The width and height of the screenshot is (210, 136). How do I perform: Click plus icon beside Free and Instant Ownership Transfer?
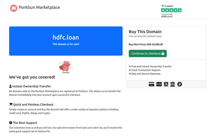130,66
